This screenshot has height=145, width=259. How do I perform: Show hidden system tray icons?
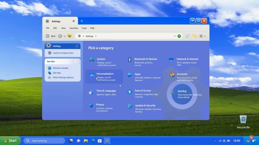coord(215,141)
